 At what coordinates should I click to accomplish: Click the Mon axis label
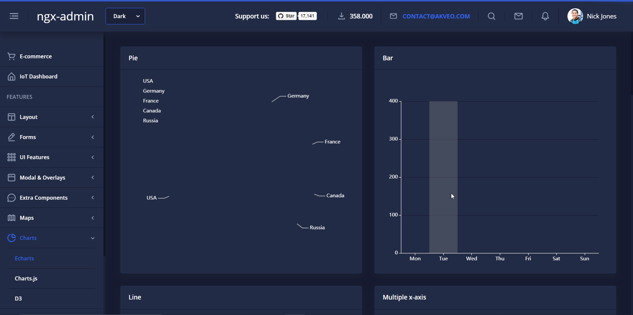(x=415, y=259)
